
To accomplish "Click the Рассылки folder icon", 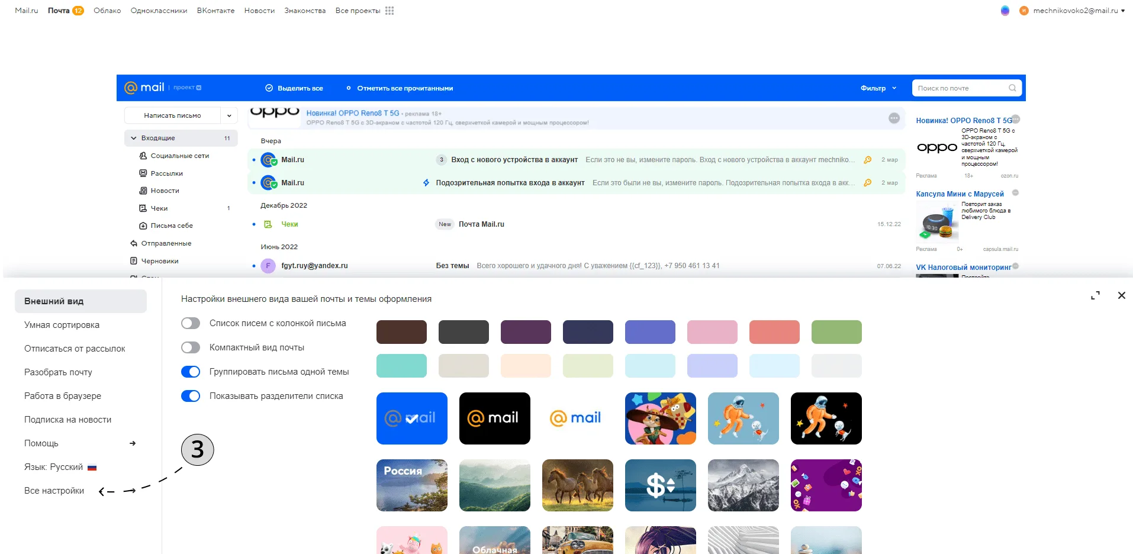I will (x=143, y=173).
